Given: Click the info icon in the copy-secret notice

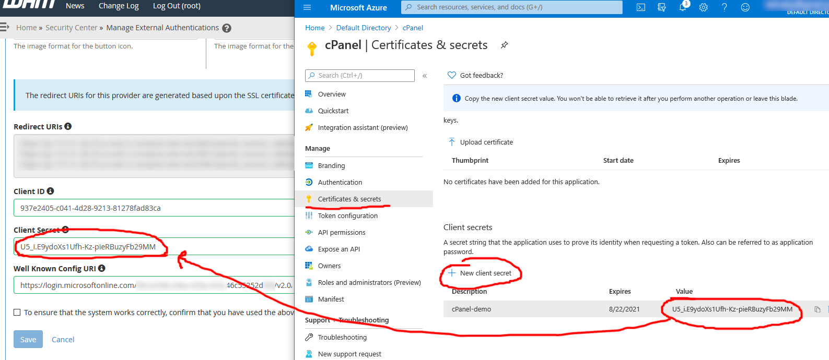Looking at the screenshot, I should click(456, 98).
